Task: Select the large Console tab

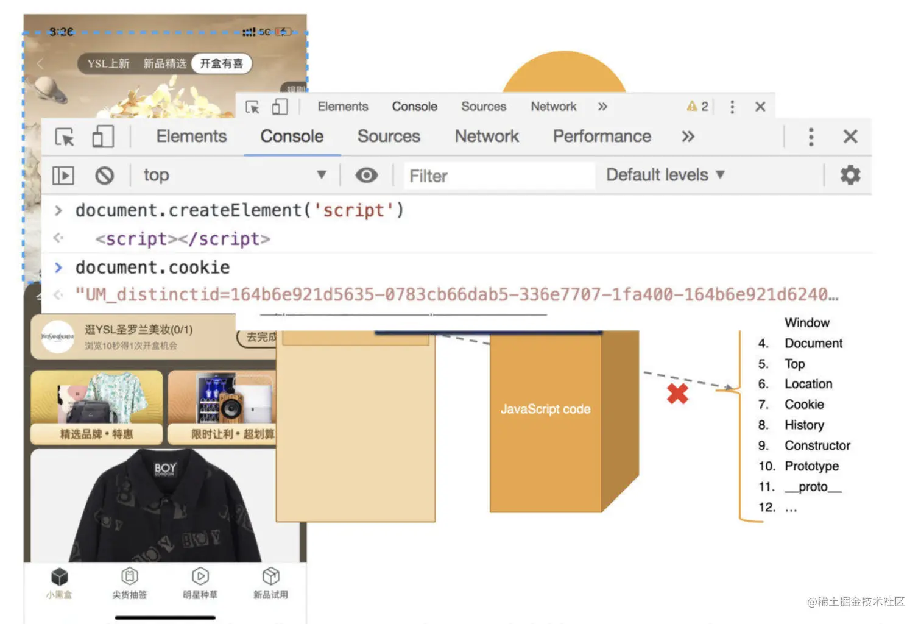Action: point(292,136)
